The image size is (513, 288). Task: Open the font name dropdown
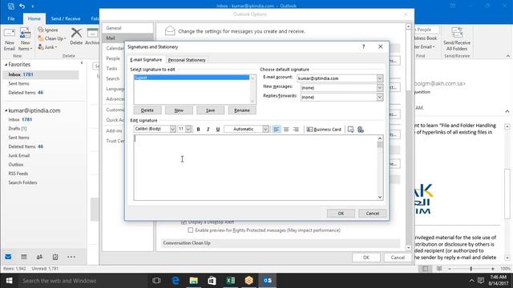coord(172,130)
